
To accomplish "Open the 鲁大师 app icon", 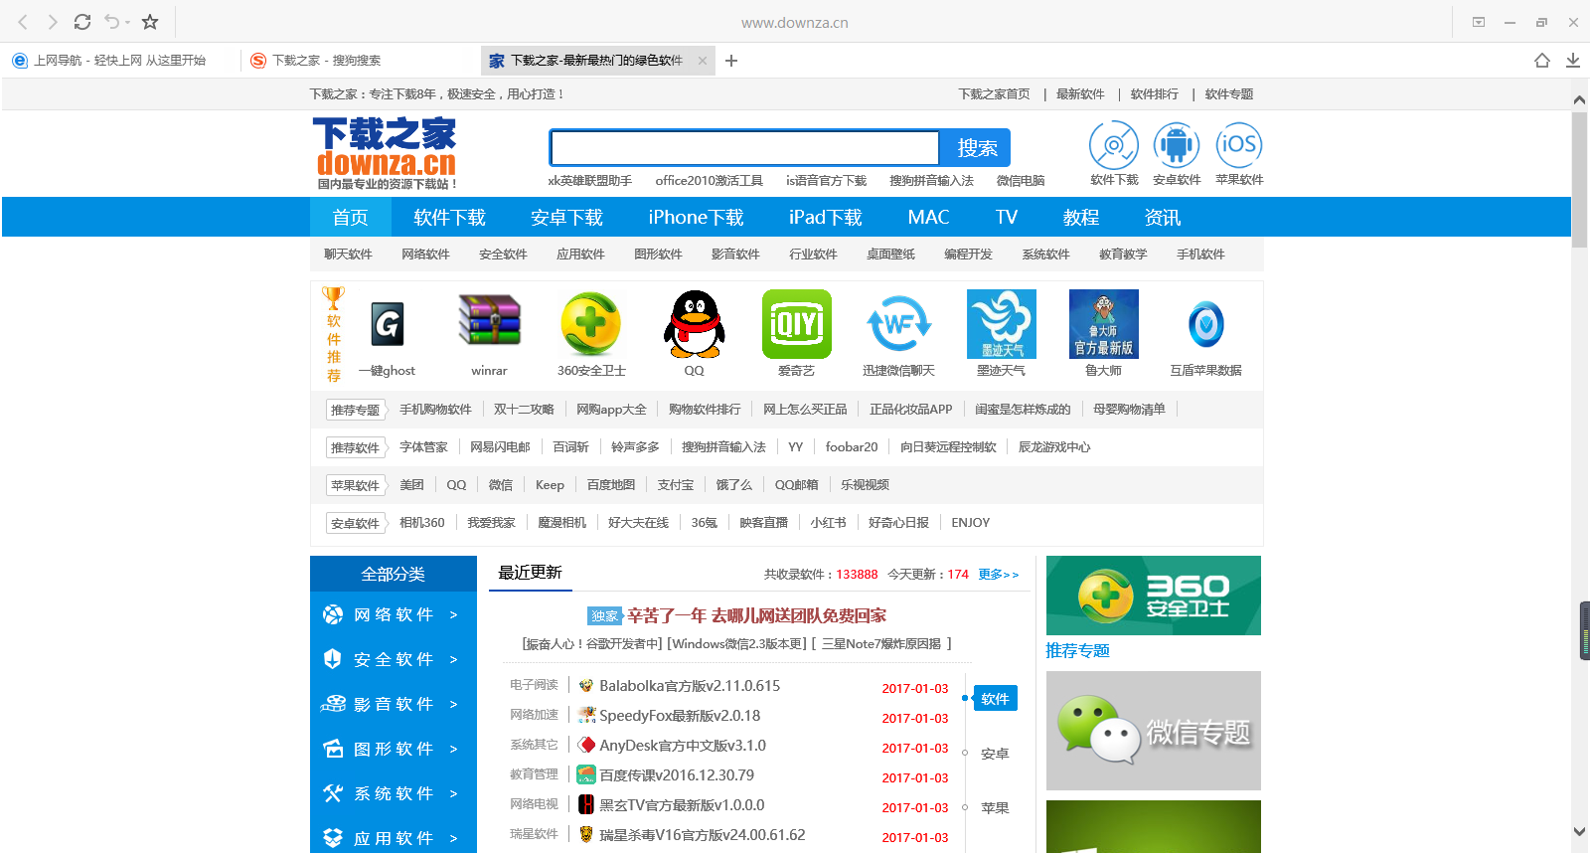I will pyautogui.click(x=1104, y=324).
